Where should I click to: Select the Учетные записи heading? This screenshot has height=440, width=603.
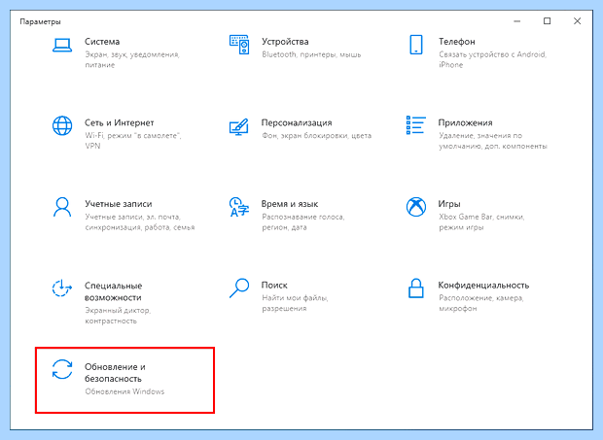click(x=119, y=204)
